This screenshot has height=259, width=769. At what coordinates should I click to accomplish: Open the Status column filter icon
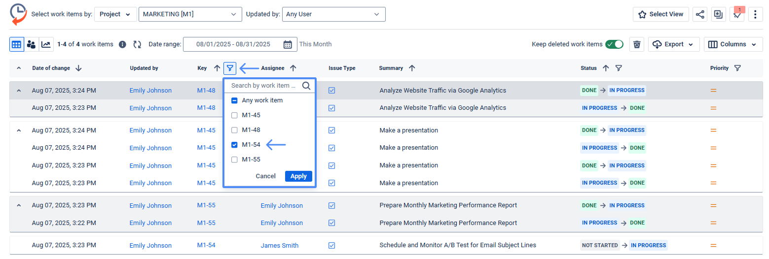[x=619, y=68]
